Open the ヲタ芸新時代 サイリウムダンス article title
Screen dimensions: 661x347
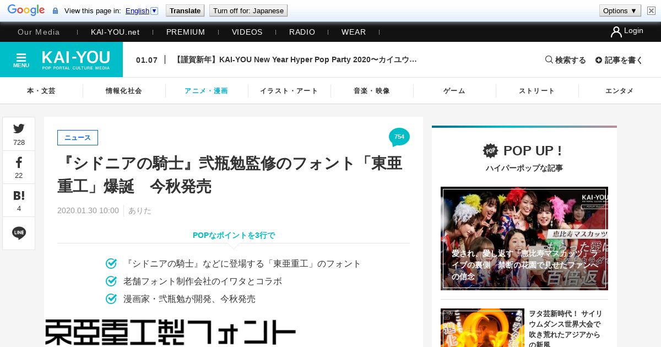point(565,329)
